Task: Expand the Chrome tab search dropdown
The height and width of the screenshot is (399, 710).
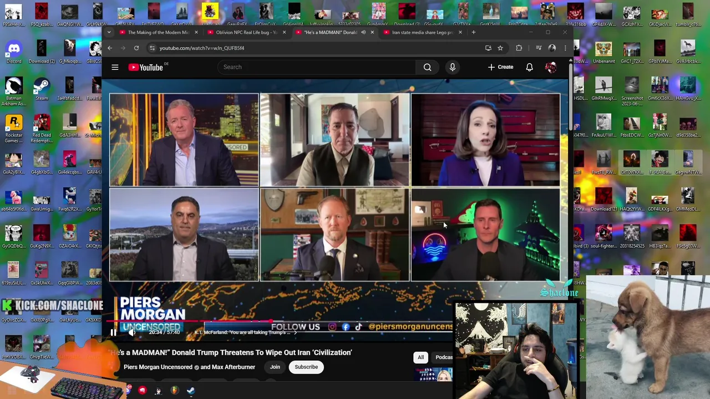Action: click(x=109, y=32)
